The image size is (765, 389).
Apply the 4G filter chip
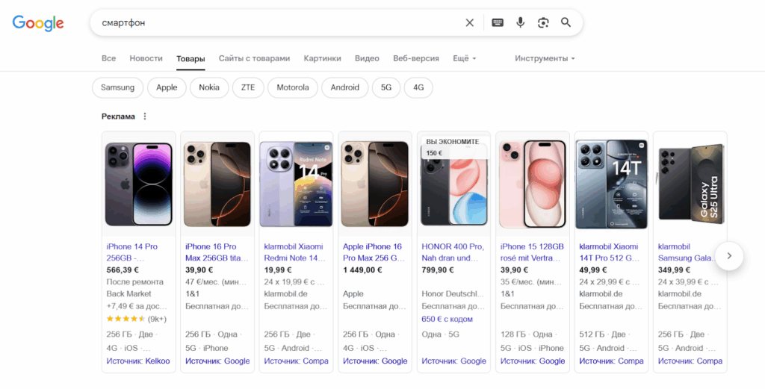[418, 88]
